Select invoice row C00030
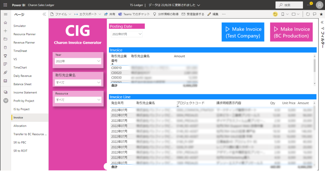 click(154, 78)
